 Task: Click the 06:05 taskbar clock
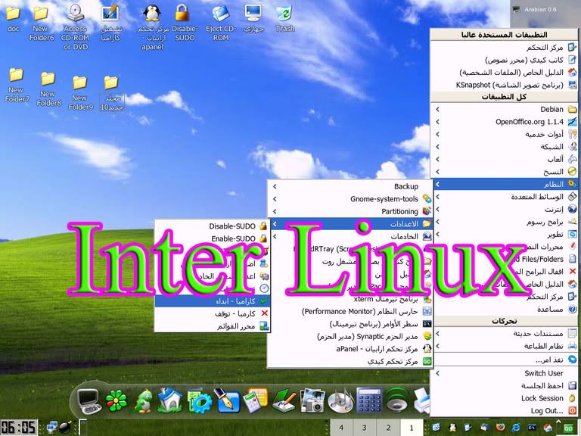click(x=19, y=428)
